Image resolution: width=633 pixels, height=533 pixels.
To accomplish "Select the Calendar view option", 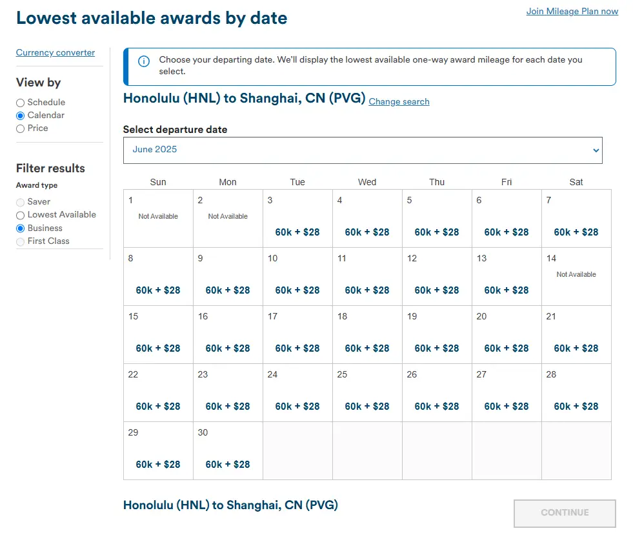I will coord(21,116).
